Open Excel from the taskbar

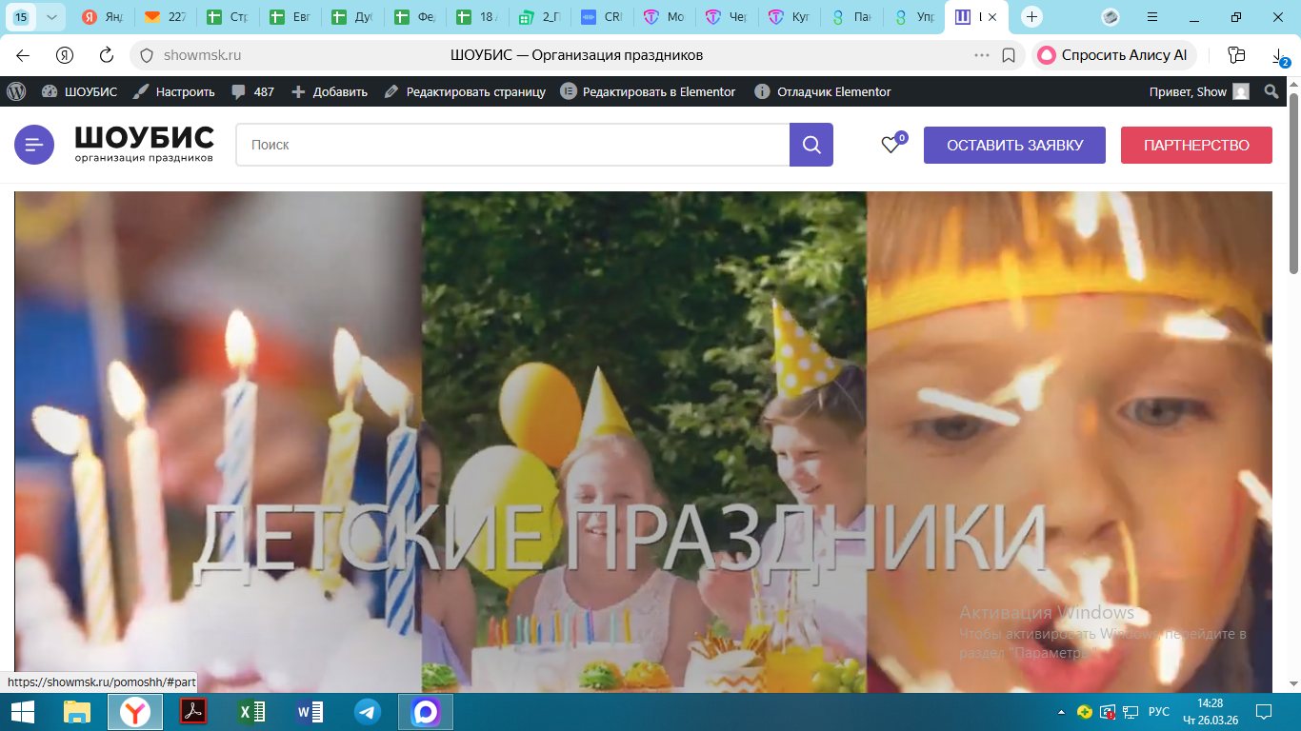[x=252, y=712]
